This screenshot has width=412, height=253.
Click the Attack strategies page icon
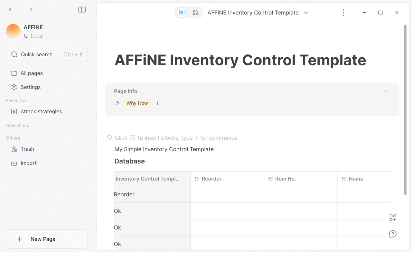pos(14,111)
